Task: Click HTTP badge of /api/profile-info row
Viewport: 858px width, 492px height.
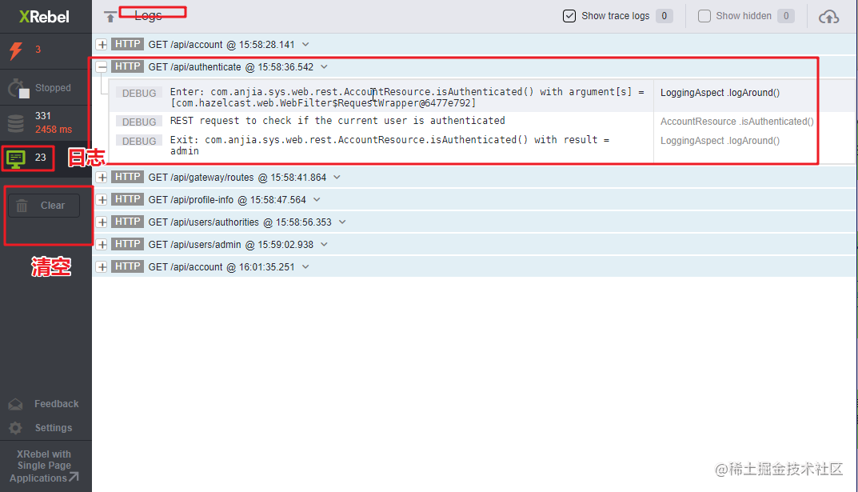Action: point(127,200)
